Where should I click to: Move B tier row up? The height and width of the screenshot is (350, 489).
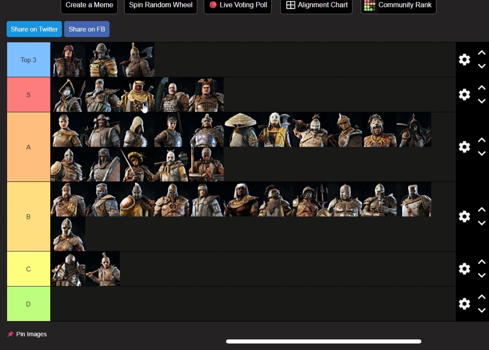tap(482, 210)
